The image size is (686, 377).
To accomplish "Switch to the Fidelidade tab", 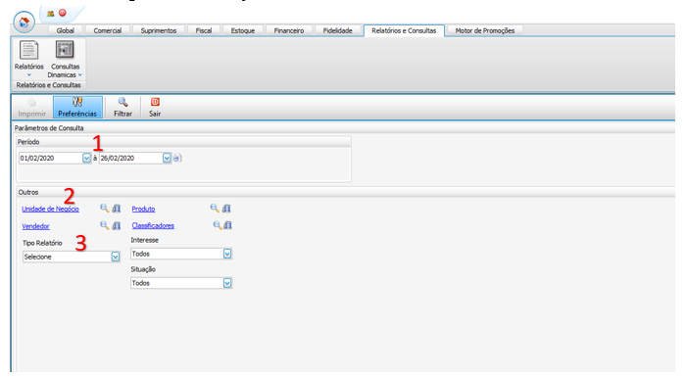I will tap(338, 30).
